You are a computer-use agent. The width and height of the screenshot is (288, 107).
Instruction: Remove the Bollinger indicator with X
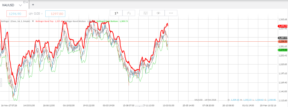coord(33,21)
